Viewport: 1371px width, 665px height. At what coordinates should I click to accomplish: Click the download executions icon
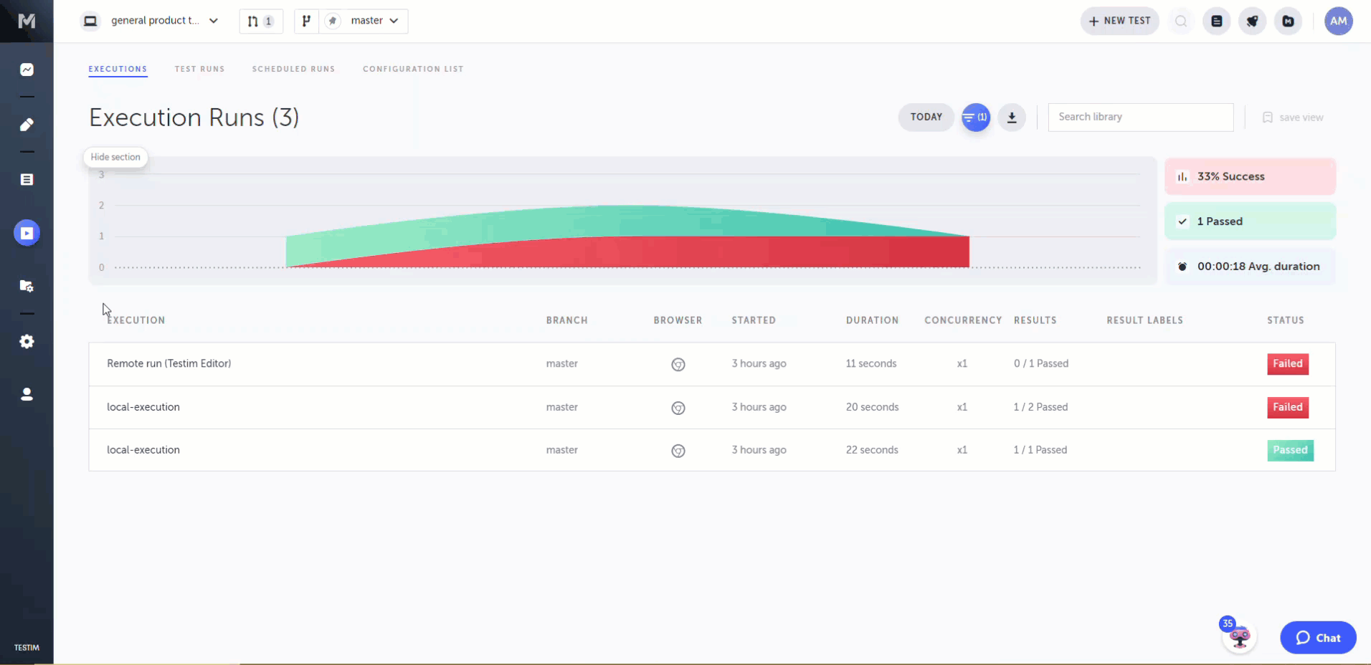[1012, 118]
